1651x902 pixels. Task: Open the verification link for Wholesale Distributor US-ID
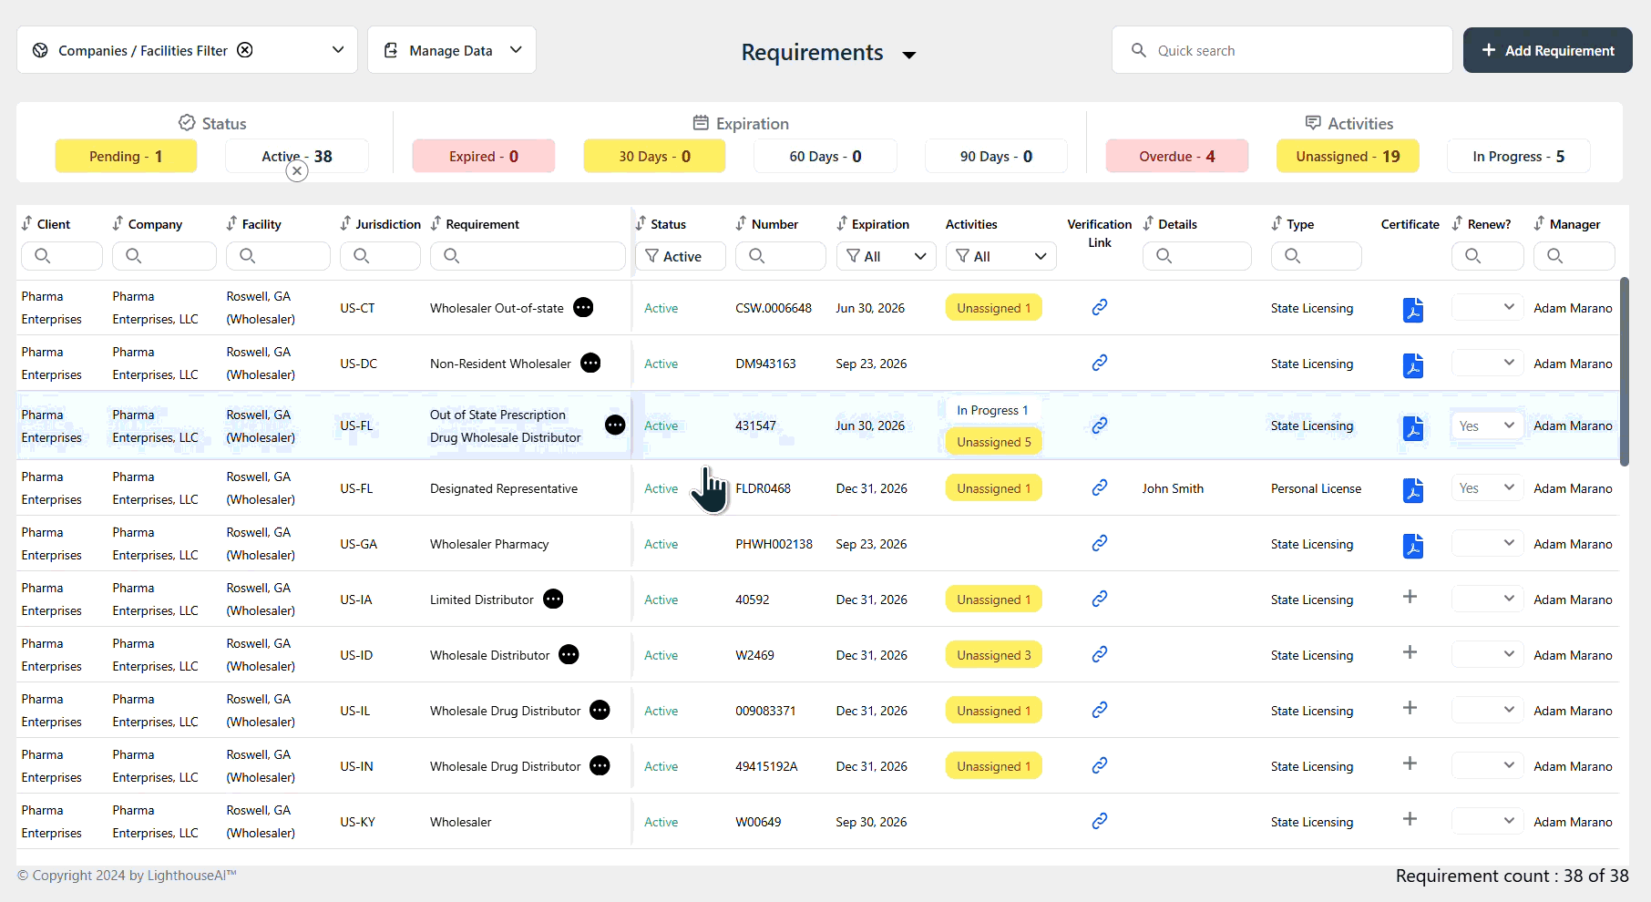tap(1099, 654)
